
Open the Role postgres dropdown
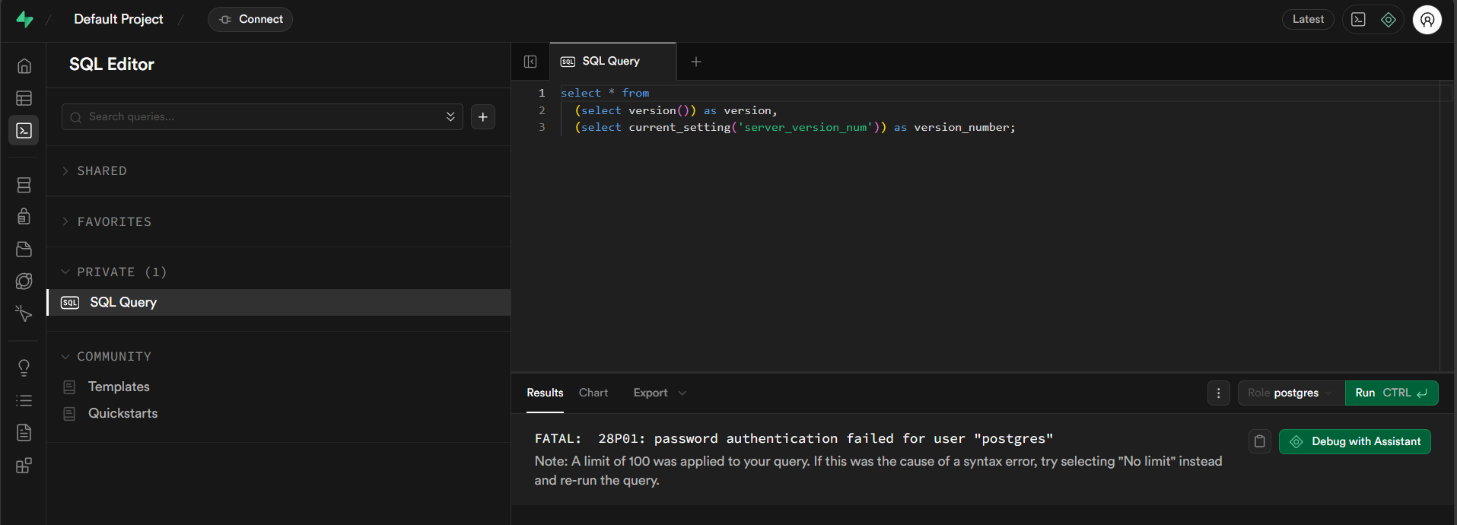pyautogui.click(x=1290, y=393)
